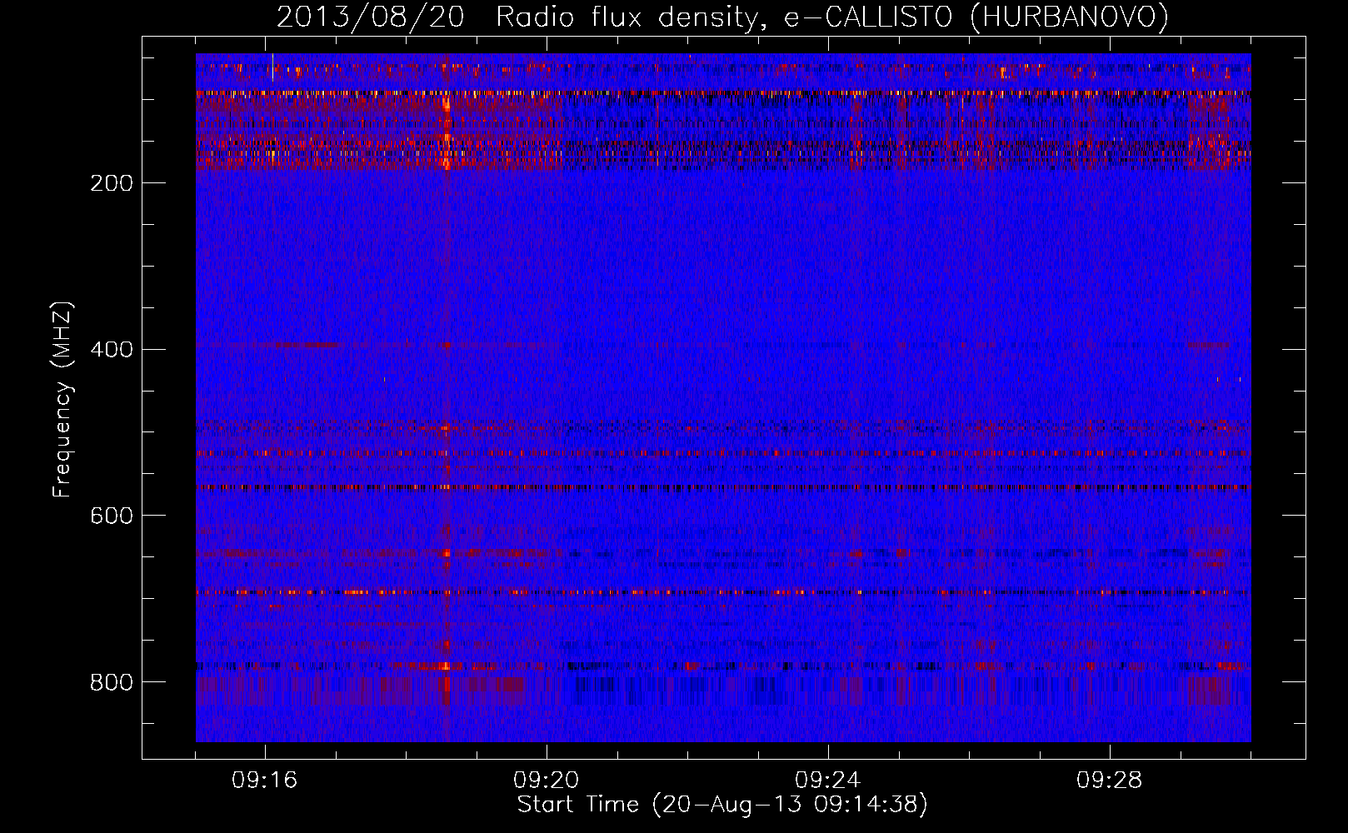Select the 'Frequency (MHZ)' axis label
The width and height of the screenshot is (1348, 833).
coord(62,400)
